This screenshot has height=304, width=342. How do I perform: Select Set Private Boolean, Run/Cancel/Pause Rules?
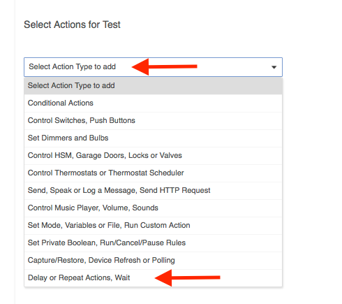pos(153,243)
